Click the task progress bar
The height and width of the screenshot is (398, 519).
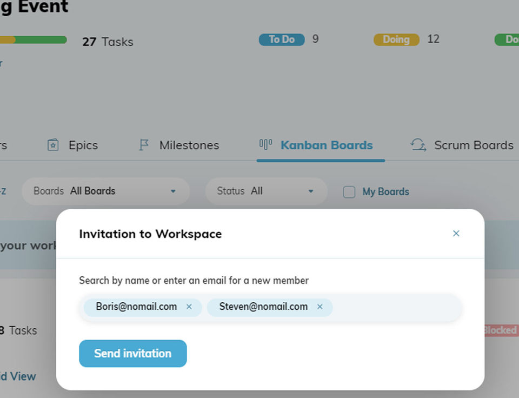click(34, 40)
